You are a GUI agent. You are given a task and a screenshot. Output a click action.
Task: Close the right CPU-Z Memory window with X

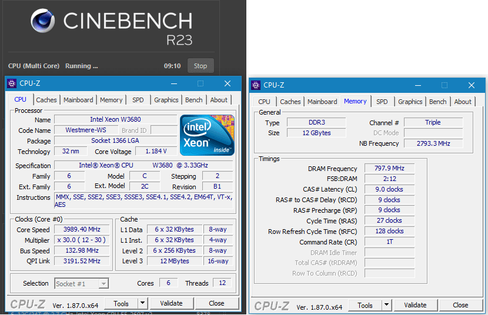[472, 85]
